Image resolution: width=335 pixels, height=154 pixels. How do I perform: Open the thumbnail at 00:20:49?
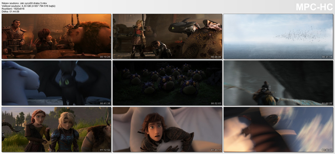coord(167,36)
